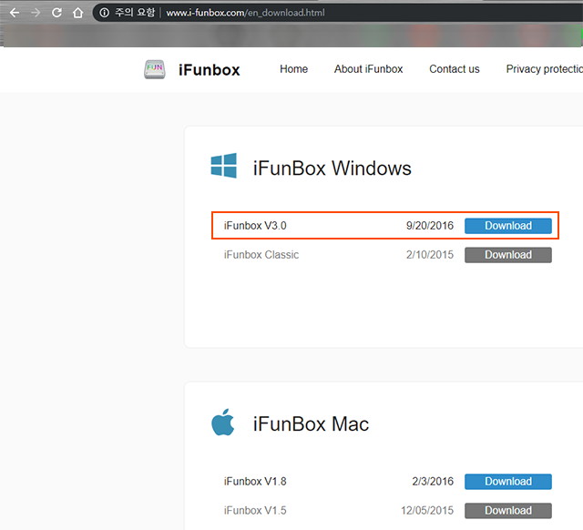Download iFunbox V3.0 for Windows
The width and height of the screenshot is (583, 530).
pyautogui.click(x=508, y=226)
